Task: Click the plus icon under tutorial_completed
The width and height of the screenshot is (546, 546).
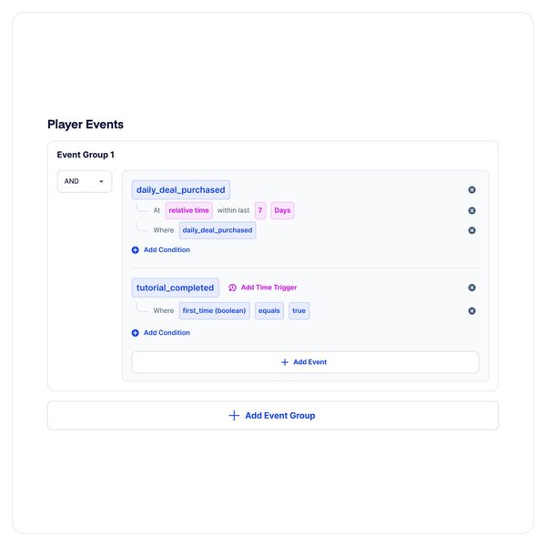Action: (x=136, y=333)
